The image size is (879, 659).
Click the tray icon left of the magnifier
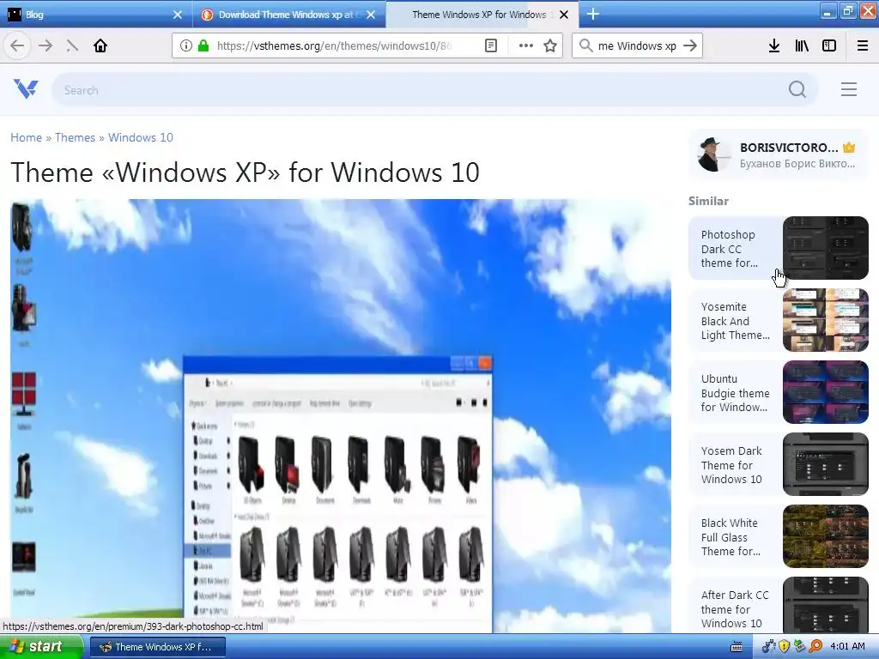(x=799, y=646)
